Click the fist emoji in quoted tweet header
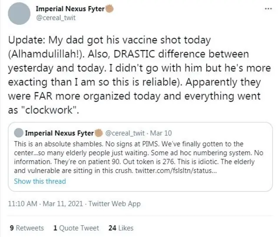The width and height of the screenshot is (278, 237). [x=98, y=132]
